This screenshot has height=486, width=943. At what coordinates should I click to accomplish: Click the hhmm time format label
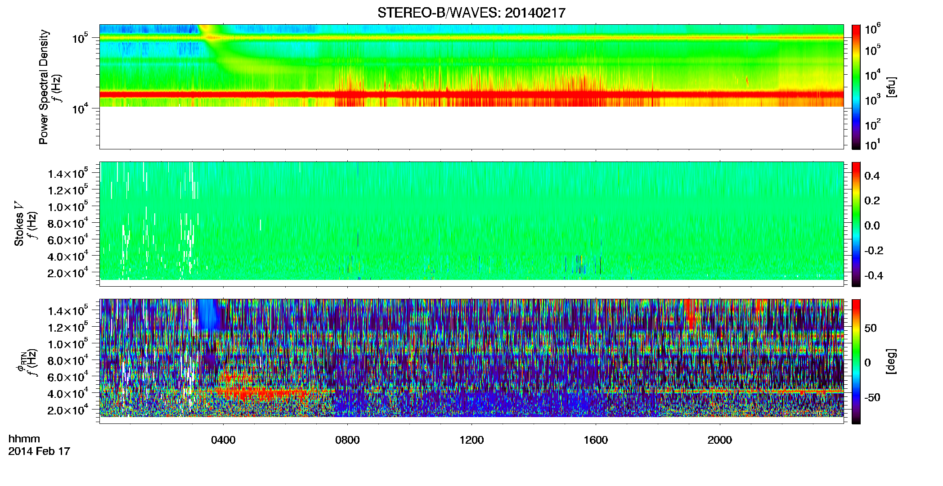pyautogui.click(x=24, y=439)
